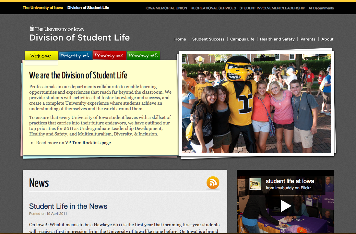The width and height of the screenshot is (356, 234).
Task: Go to the Home menu item
Action: pyautogui.click(x=180, y=39)
